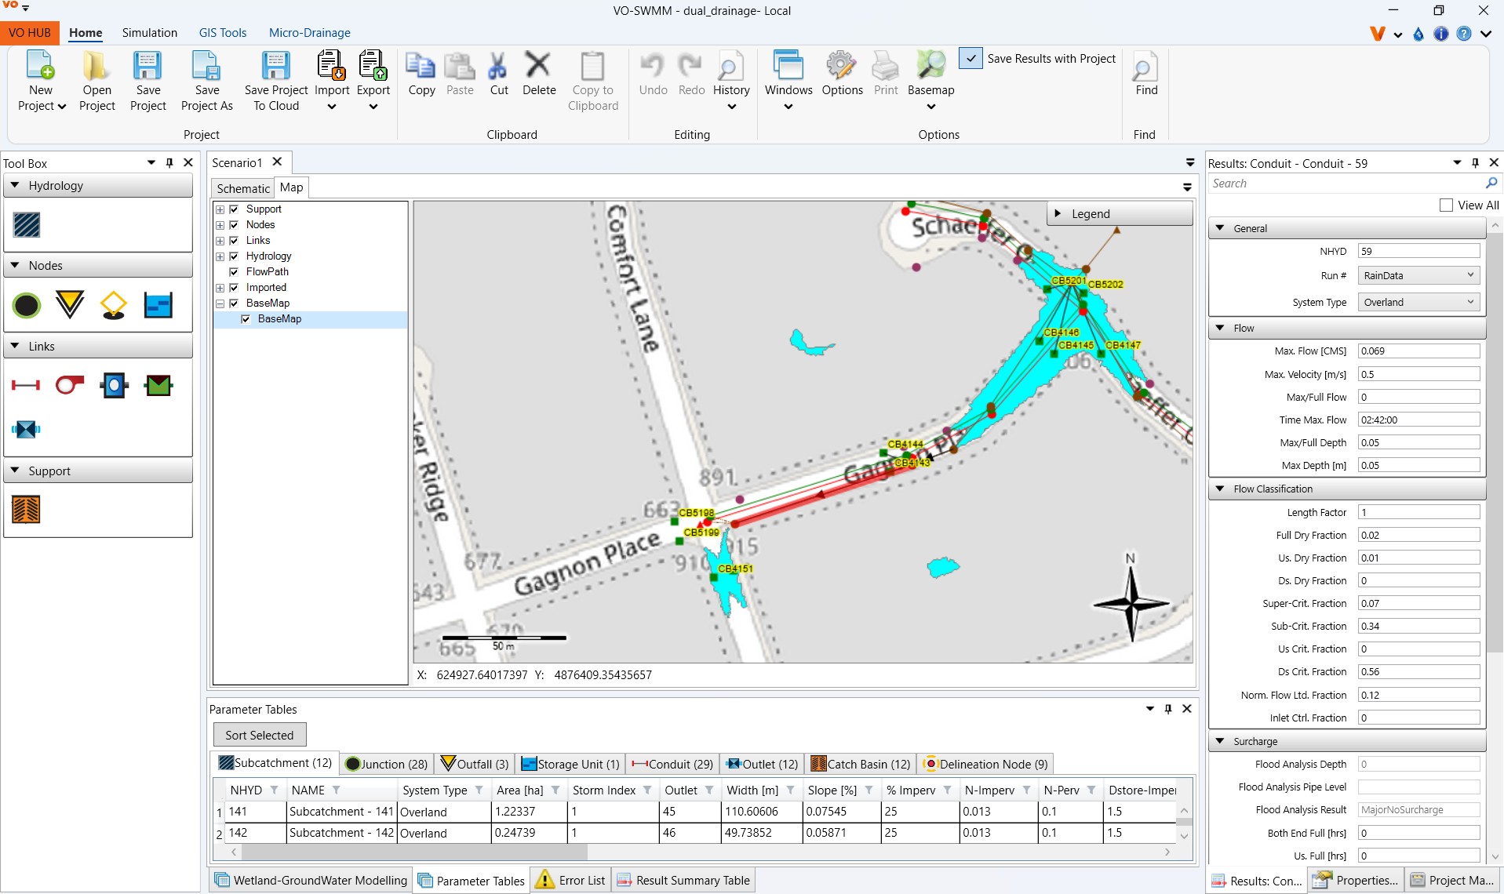Open the History icon
The height and width of the screenshot is (894, 1504).
730,67
